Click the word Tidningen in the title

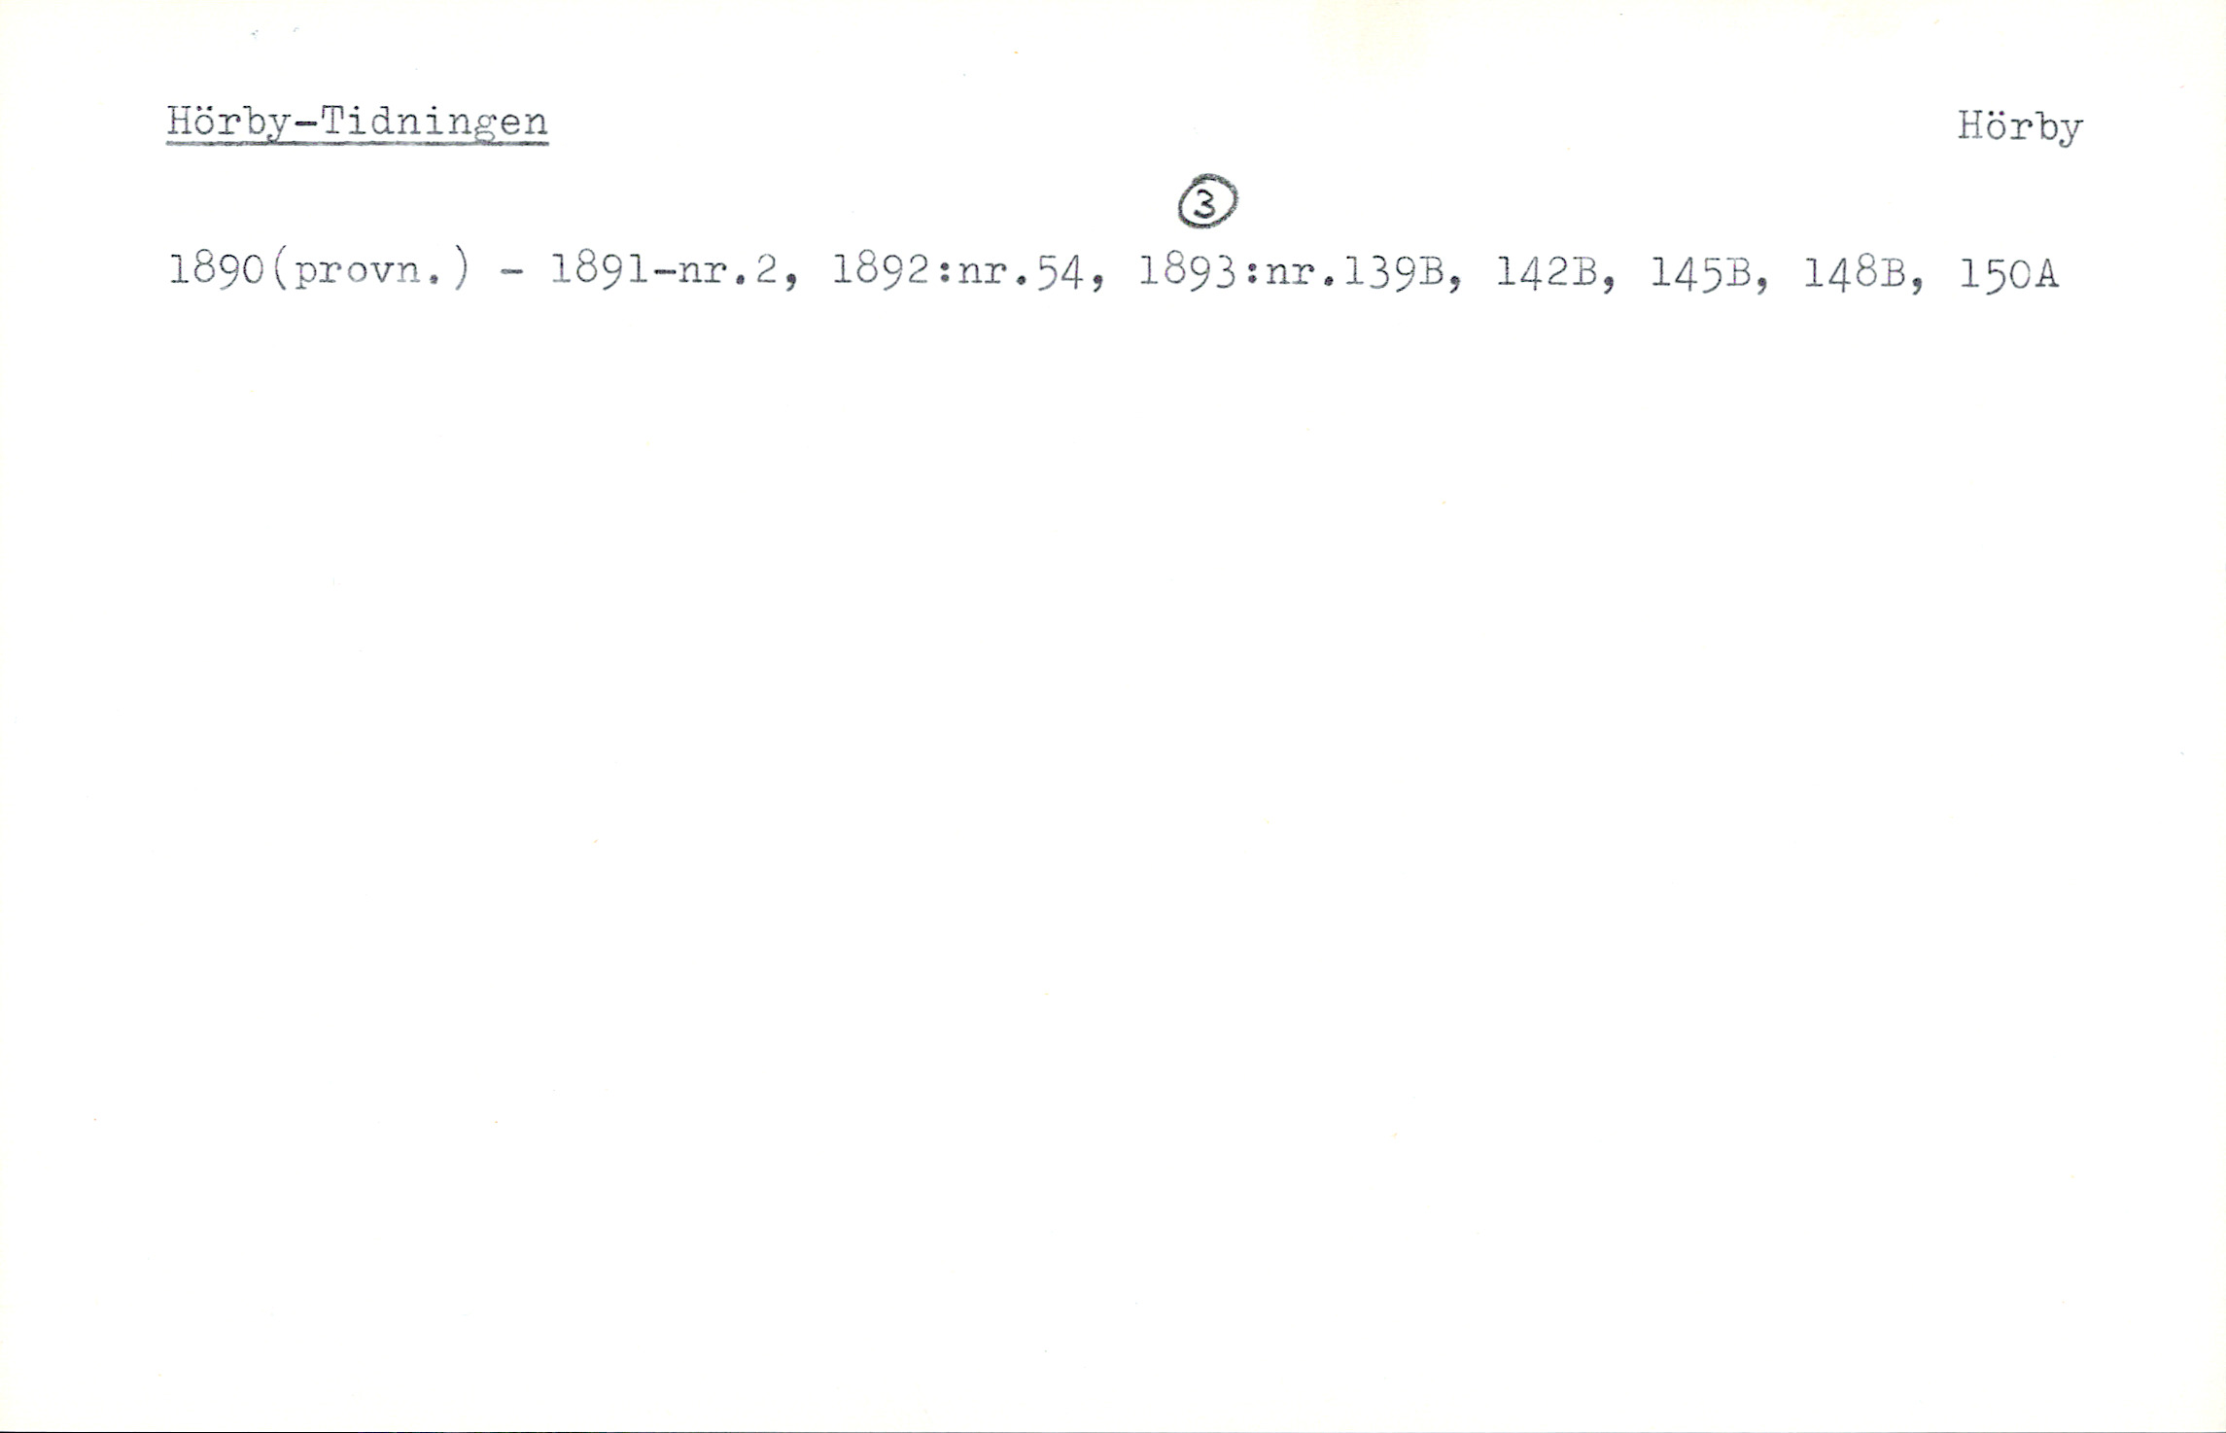tap(434, 124)
